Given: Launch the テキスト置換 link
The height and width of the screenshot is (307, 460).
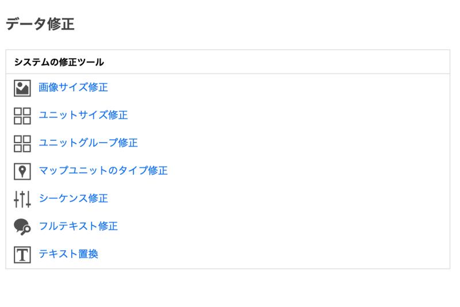Looking at the screenshot, I should 68,254.
